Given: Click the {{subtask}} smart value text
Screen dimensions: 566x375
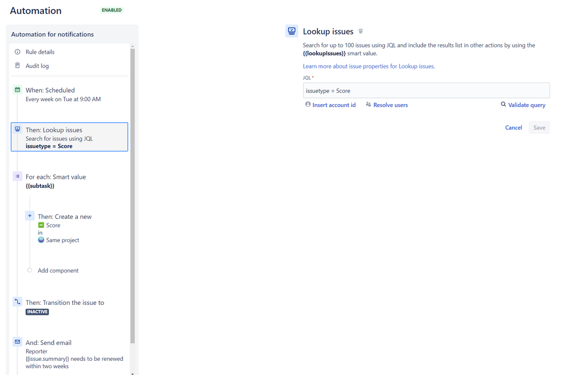Looking at the screenshot, I should [x=40, y=186].
